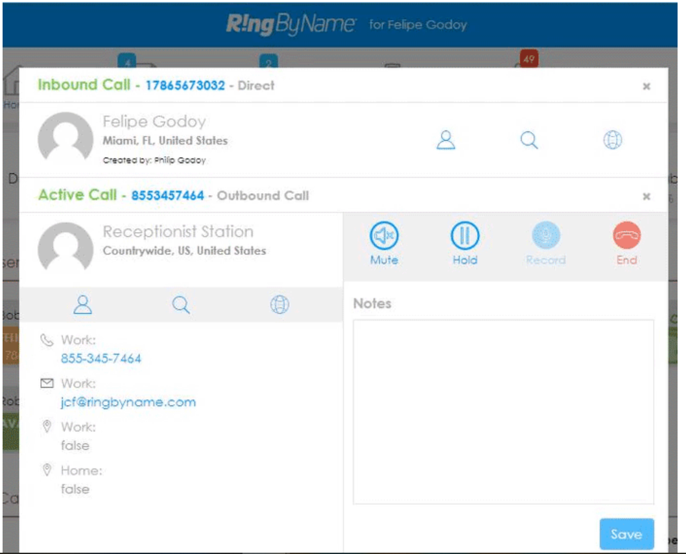Screen dimensions: 686x554
Task: Click the work phone handset icon
Action: pos(47,340)
